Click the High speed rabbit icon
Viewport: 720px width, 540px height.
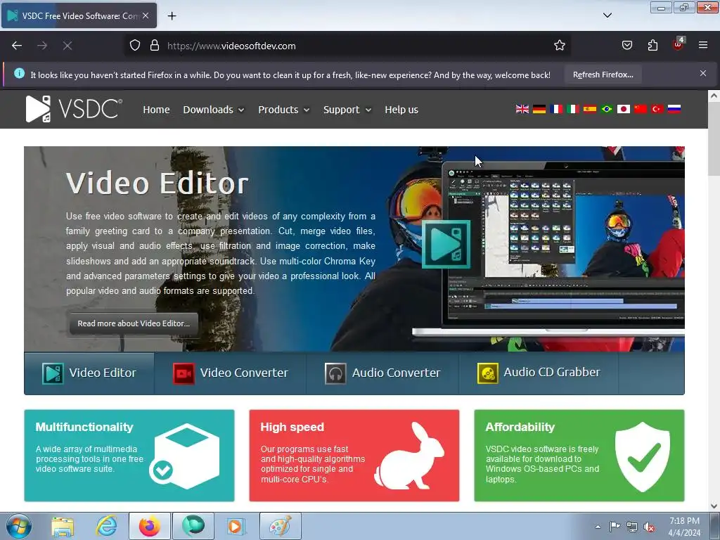pyautogui.click(x=409, y=456)
